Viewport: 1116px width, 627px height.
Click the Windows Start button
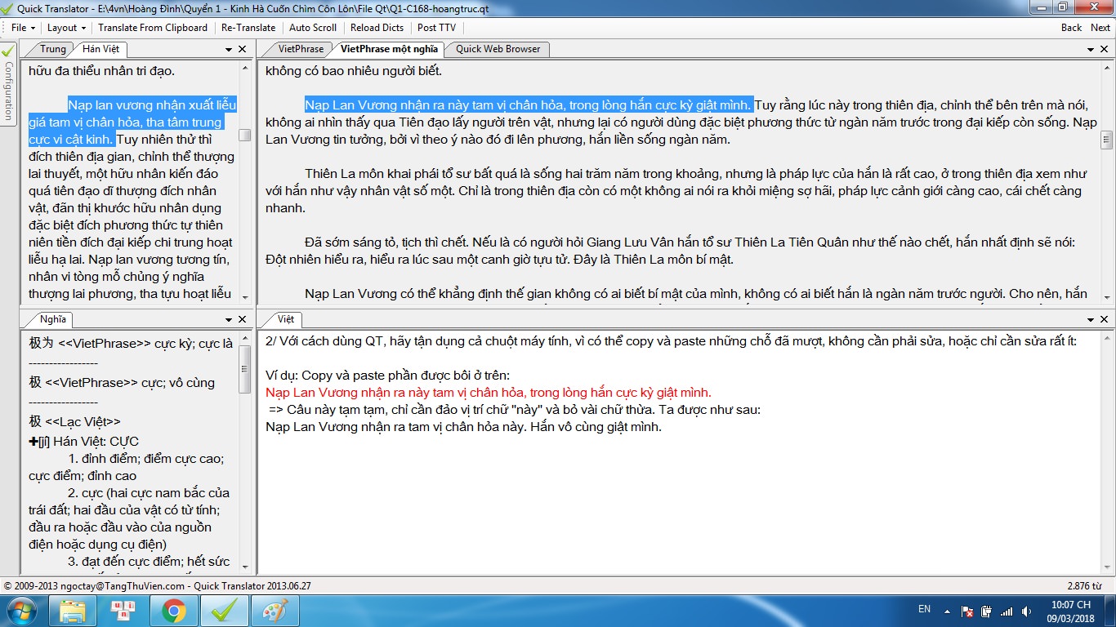point(22,610)
